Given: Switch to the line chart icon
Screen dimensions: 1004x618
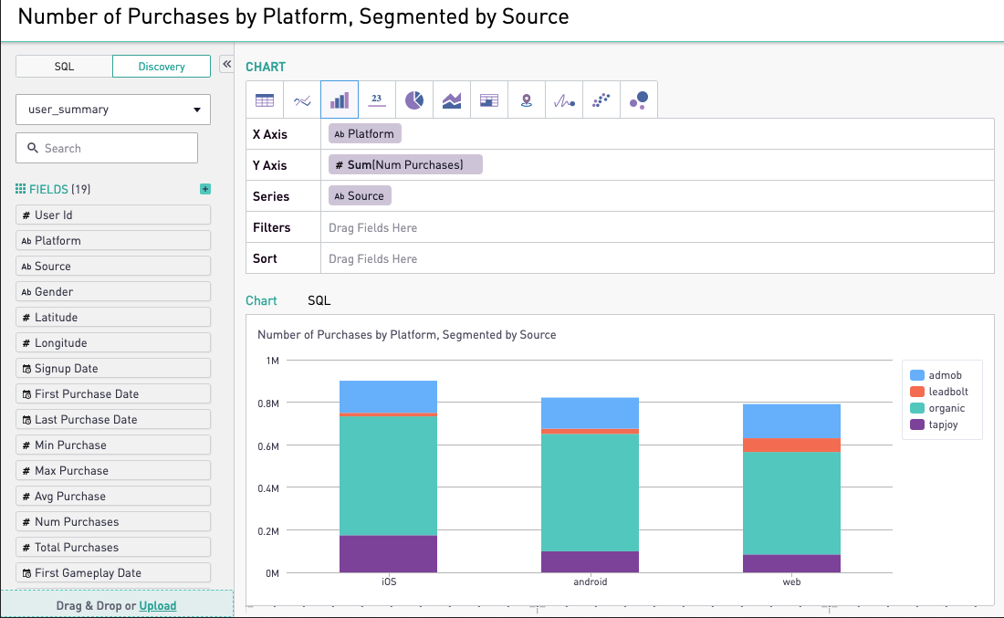Looking at the screenshot, I should [x=302, y=100].
